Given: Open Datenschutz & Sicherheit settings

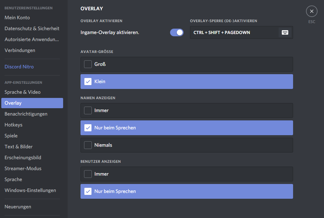Looking at the screenshot, I should click(x=32, y=29).
